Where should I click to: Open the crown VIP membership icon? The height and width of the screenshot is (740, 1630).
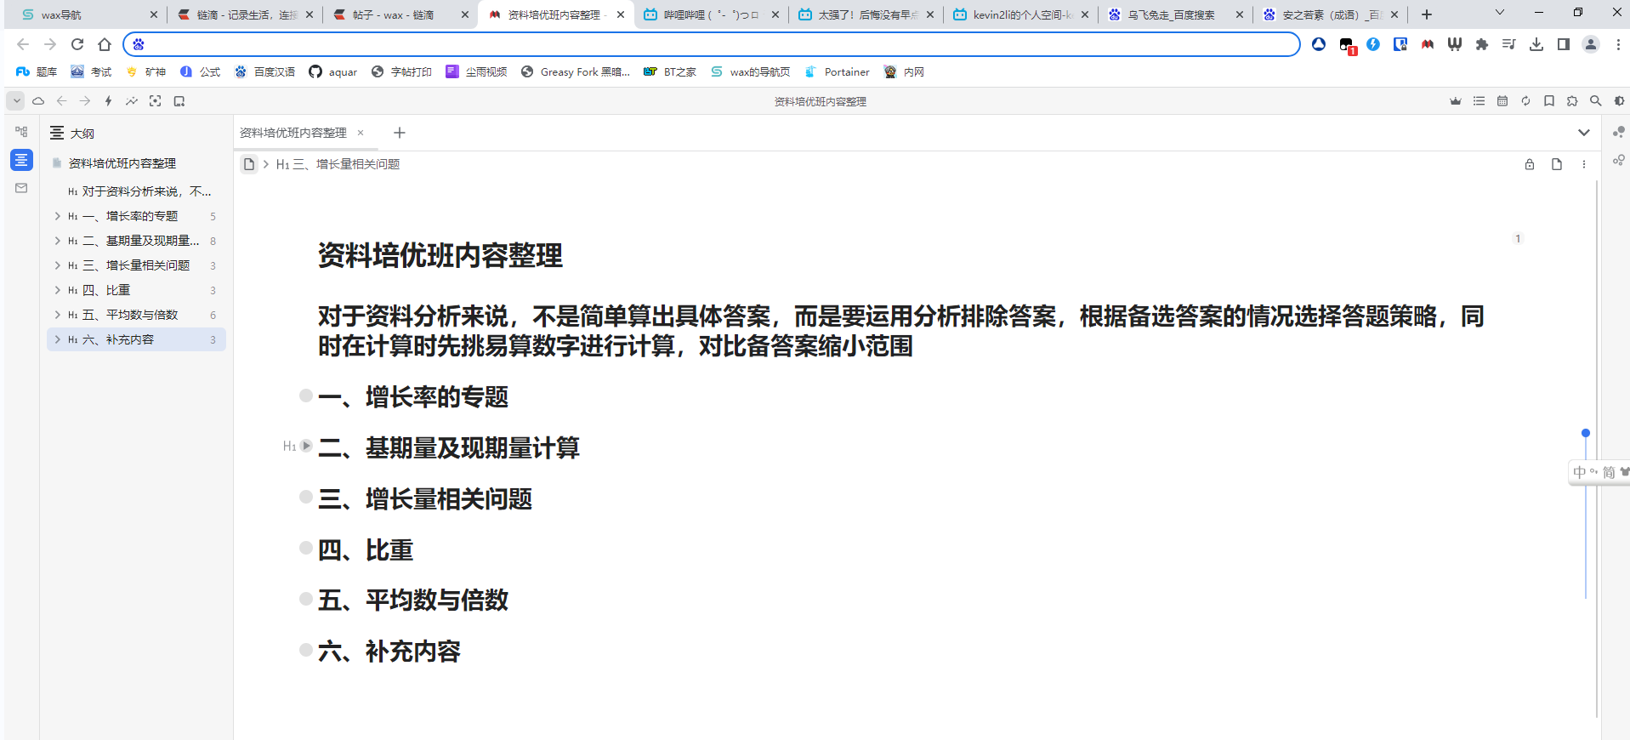pos(1456,101)
